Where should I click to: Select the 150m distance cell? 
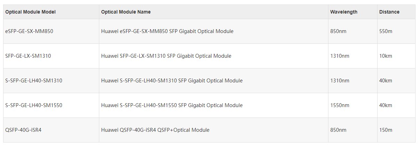pyautogui.click(x=396, y=130)
